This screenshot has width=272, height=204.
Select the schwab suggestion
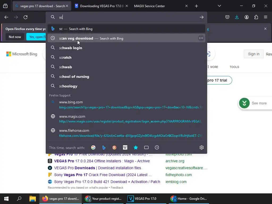(126, 67)
